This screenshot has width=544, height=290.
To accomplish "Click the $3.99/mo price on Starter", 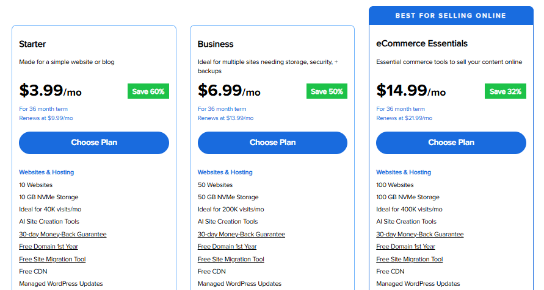I will (50, 91).
